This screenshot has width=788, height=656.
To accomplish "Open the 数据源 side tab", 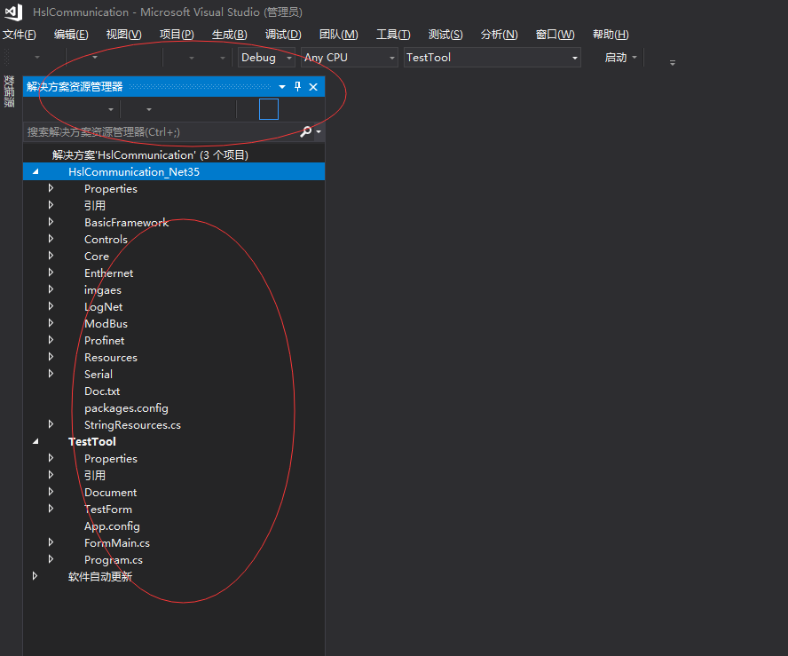I will point(9,91).
